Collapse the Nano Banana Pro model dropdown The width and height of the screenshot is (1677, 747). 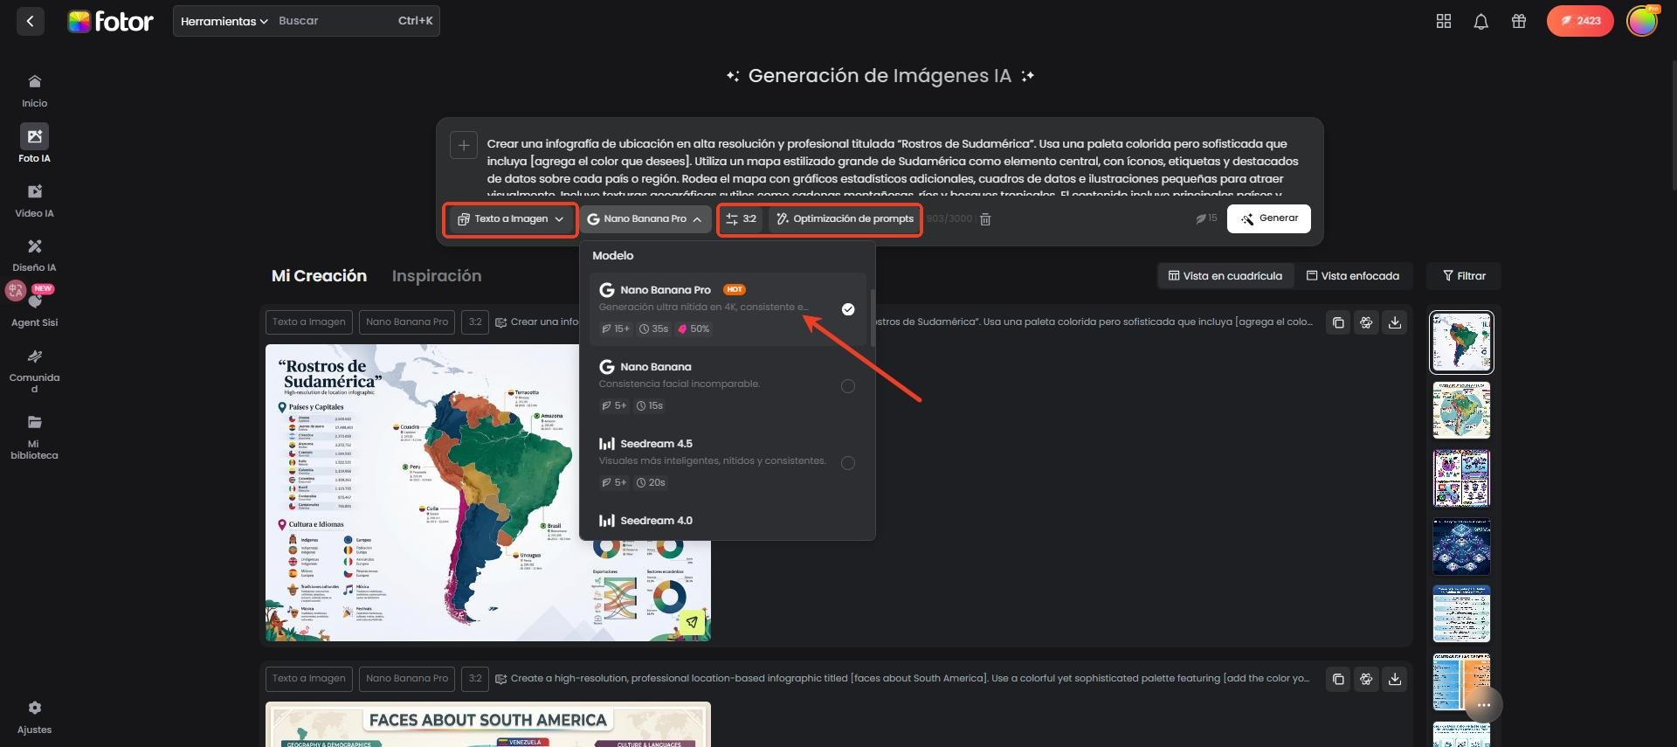coord(645,219)
